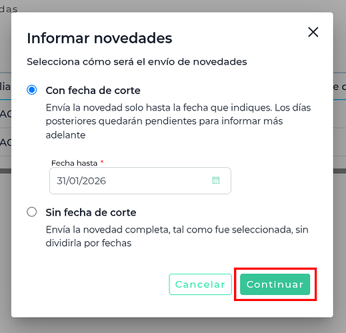
Task: Click the red required asterisk beside Fecha hasta
Action: pos(102,162)
